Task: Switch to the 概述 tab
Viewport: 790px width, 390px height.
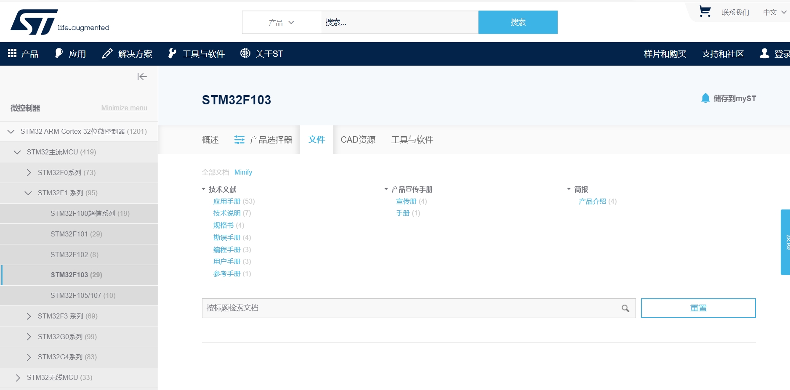Action: (210, 140)
